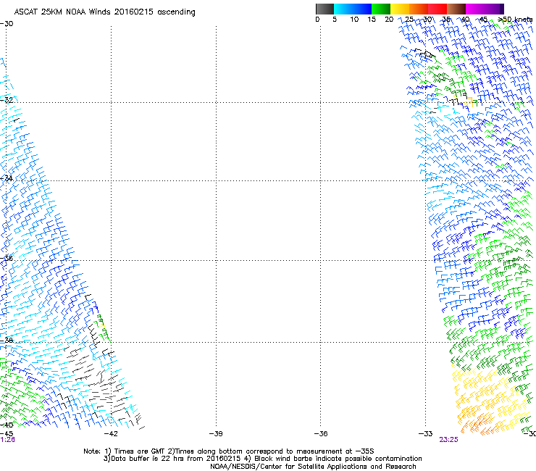Viewport: 536px width, 471px height.
Task: Click the legend scale label '5'
Action: [x=335, y=20]
